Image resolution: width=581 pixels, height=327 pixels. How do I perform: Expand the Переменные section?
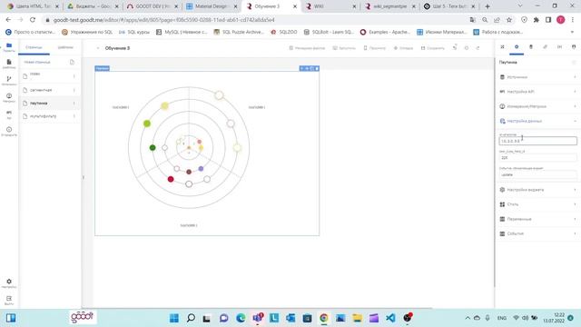(x=537, y=219)
